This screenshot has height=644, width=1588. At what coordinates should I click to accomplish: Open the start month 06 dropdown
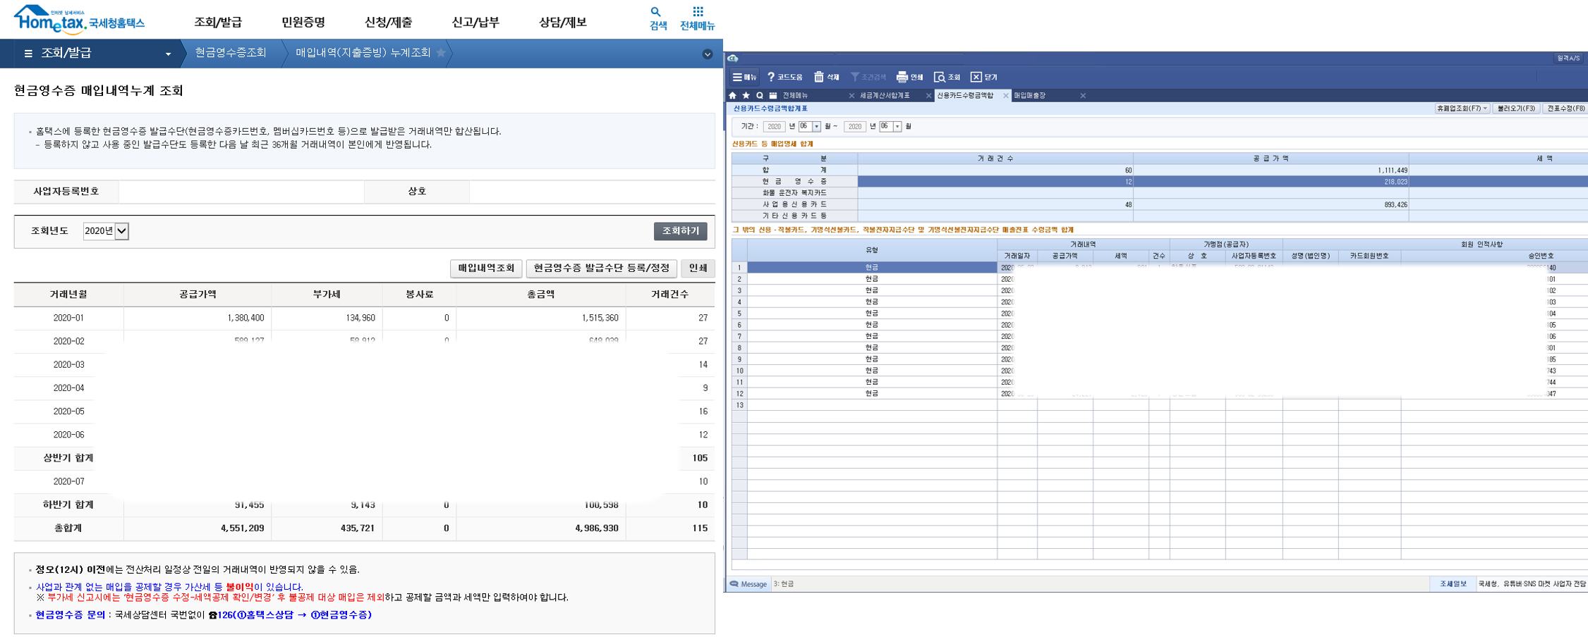(816, 127)
